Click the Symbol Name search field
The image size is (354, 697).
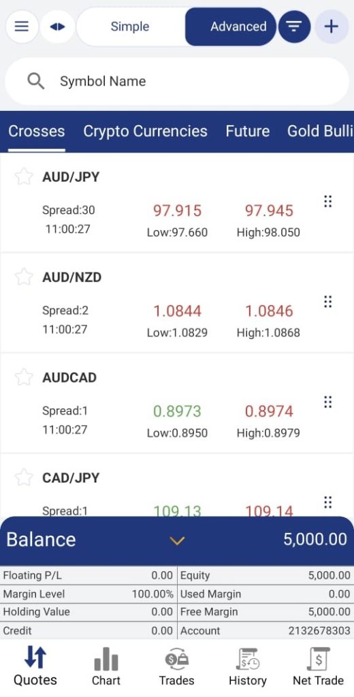click(x=177, y=82)
